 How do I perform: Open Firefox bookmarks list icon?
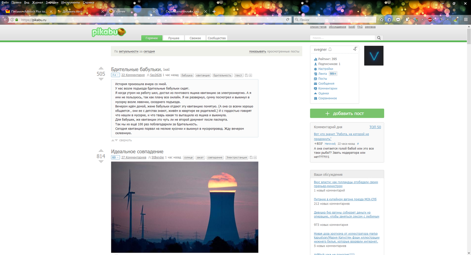pyautogui.click(x=389, y=20)
